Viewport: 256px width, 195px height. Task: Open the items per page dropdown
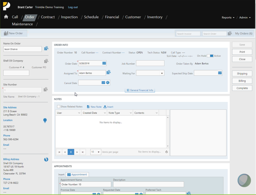98,152
